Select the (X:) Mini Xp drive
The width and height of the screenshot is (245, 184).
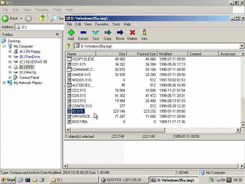click(x=28, y=72)
